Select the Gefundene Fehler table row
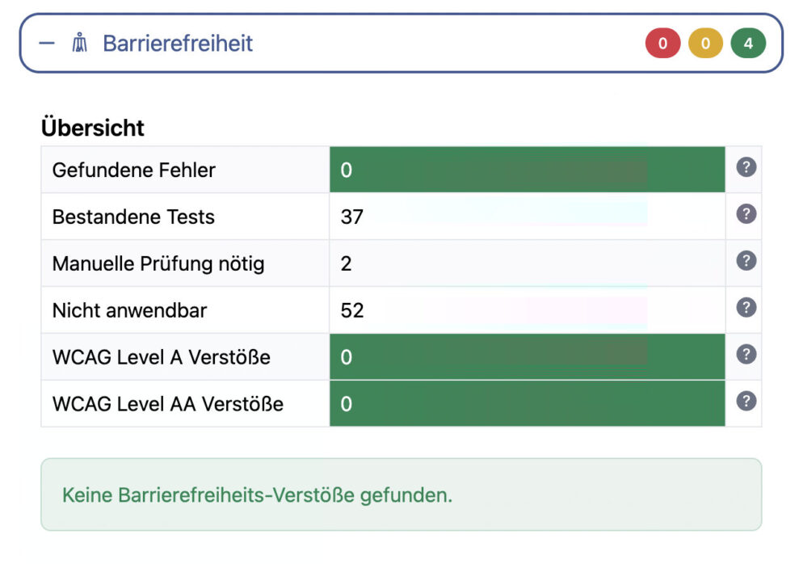This screenshot has height=564, width=799. [133, 170]
